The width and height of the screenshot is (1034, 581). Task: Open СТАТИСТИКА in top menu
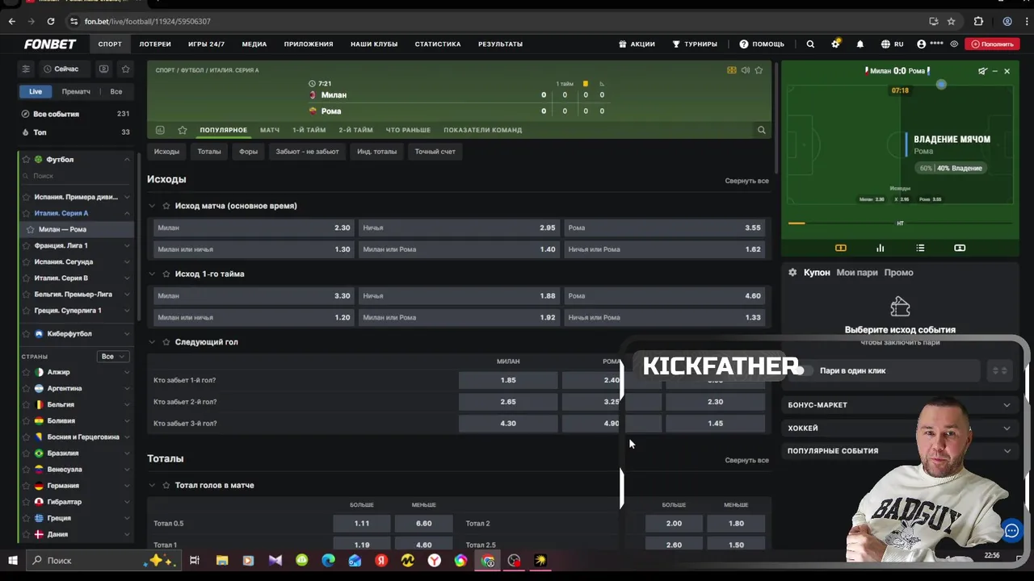438,44
